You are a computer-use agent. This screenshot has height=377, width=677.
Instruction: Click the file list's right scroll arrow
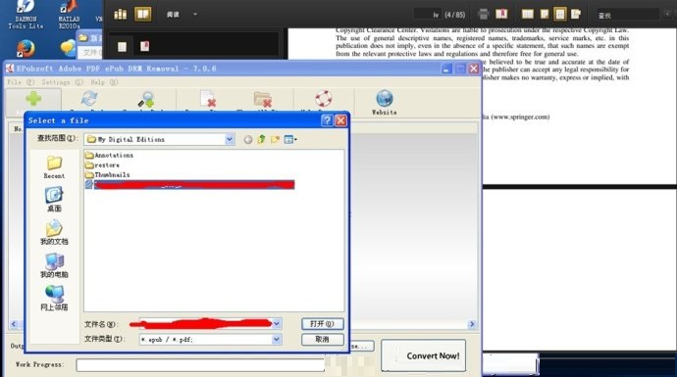(x=472, y=324)
